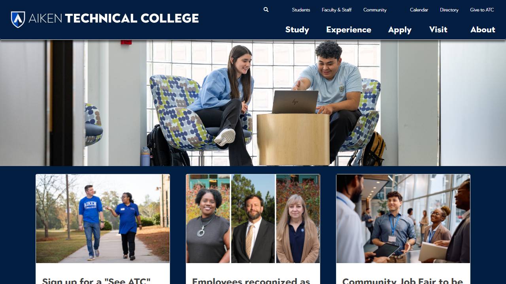Open the Directory link
The height and width of the screenshot is (284, 506).
(x=449, y=10)
